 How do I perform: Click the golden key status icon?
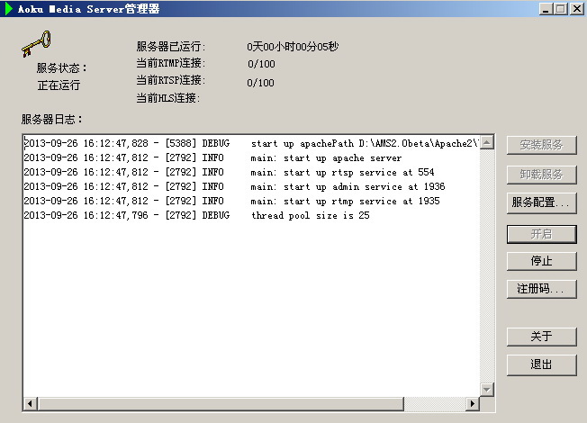tap(36, 44)
